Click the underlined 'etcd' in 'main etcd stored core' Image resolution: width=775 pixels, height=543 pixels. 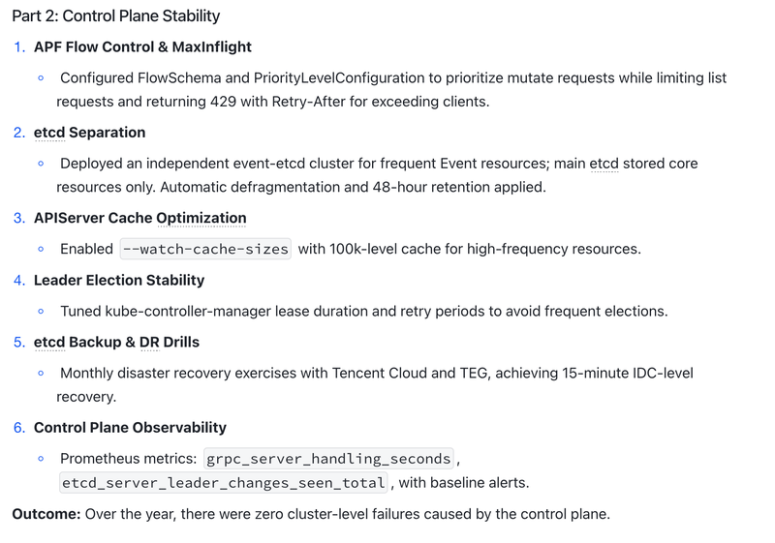pos(604,164)
